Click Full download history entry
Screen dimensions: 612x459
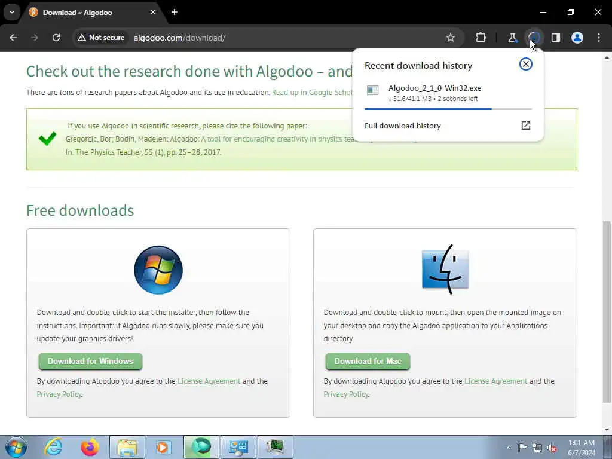(x=448, y=126)
